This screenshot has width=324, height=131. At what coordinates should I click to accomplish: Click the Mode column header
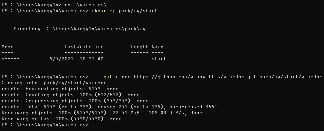8,47
